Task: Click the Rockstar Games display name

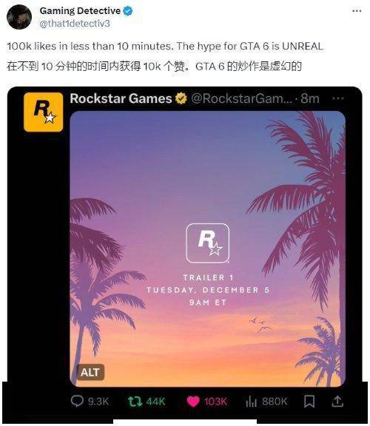Action: [x=121, y=98]
